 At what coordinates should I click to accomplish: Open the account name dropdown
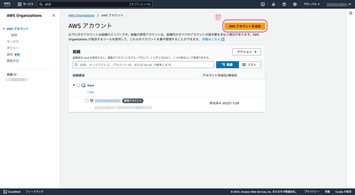[339, 4]
